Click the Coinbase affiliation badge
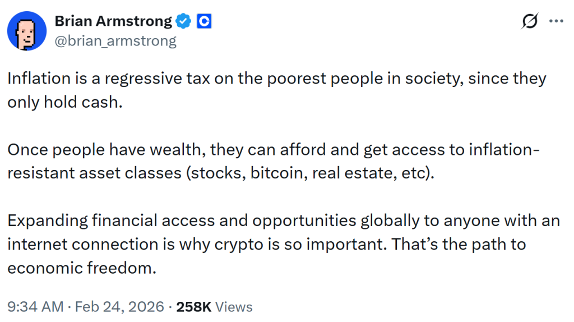Screen dimensions: 574x322 205,21
